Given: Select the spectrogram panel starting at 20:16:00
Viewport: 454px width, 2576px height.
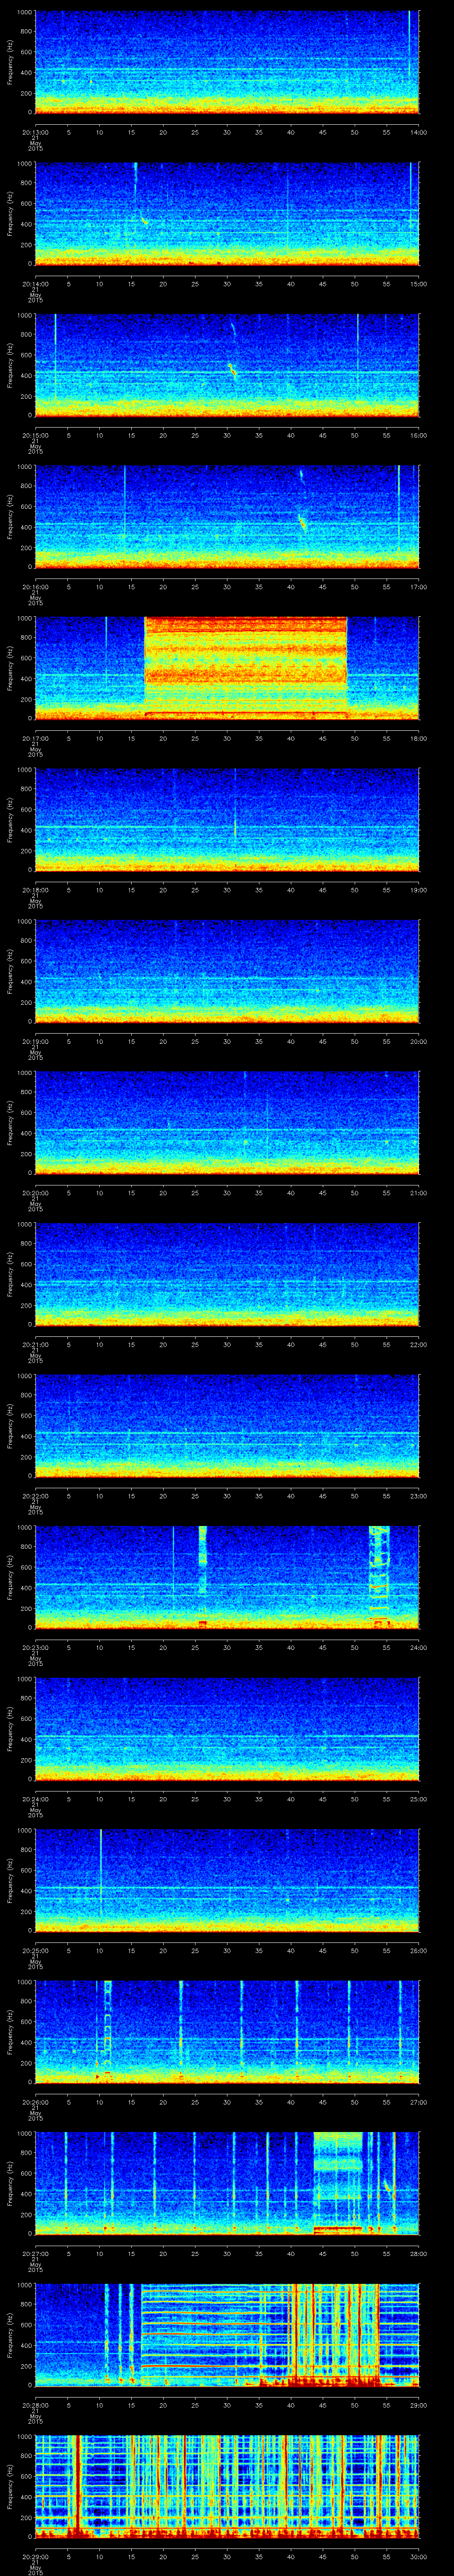Looking at the screenshot, I should coord(227,517).
